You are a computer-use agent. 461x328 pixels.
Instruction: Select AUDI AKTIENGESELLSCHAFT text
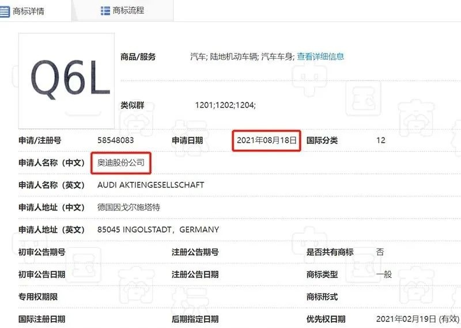click(x=151, y=185)
